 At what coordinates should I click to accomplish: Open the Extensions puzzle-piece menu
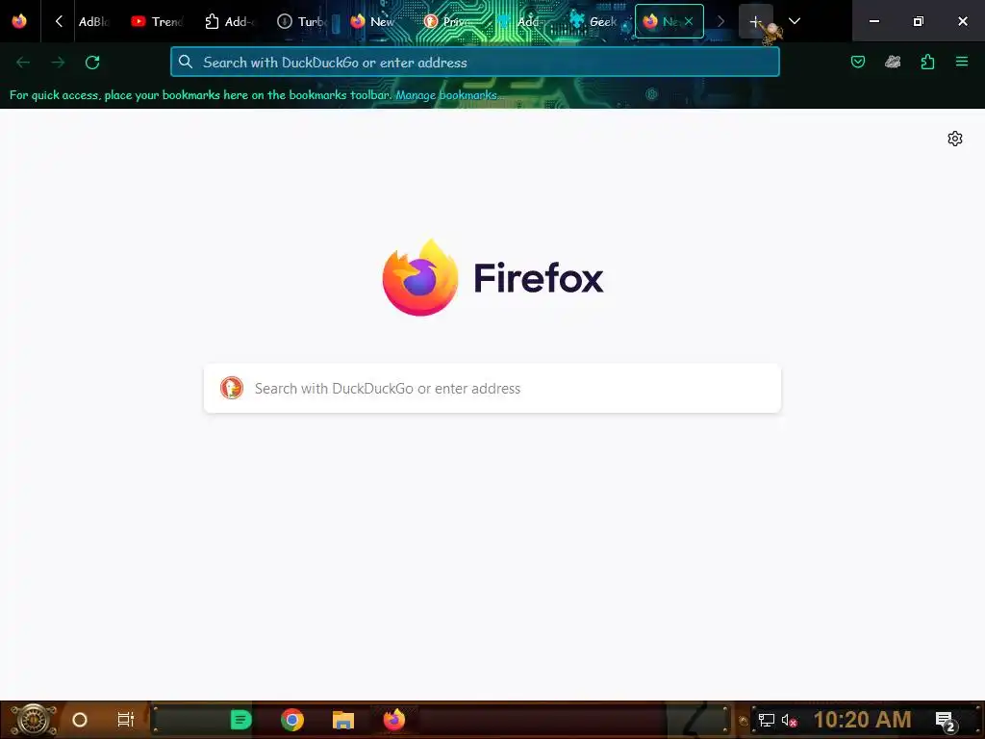[927, 62]
